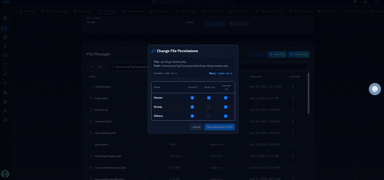Click the New File button behind dialog
Image resolution: width=384 pixels, height=180 pixels.
(x=277, y=54)
